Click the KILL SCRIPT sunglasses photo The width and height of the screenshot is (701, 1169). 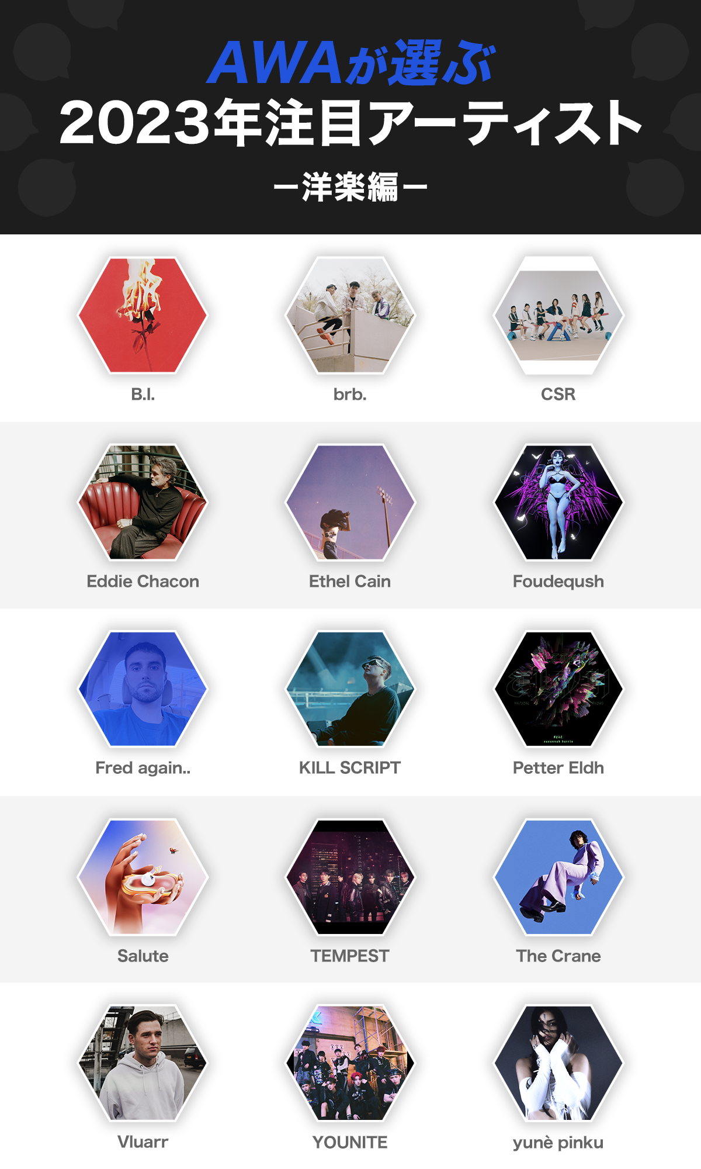click(350, 689)
